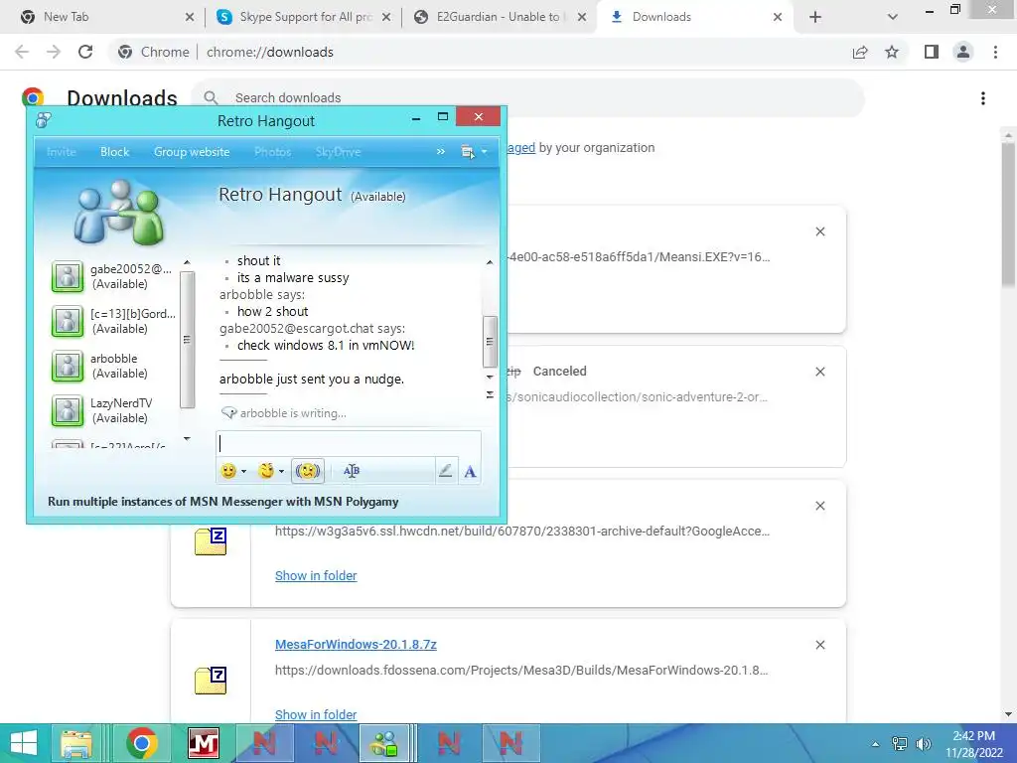The height and width of the screenshot is (763, 1017).
Task: Click Photos in Messenger toolbar
Action: point(272,152)
